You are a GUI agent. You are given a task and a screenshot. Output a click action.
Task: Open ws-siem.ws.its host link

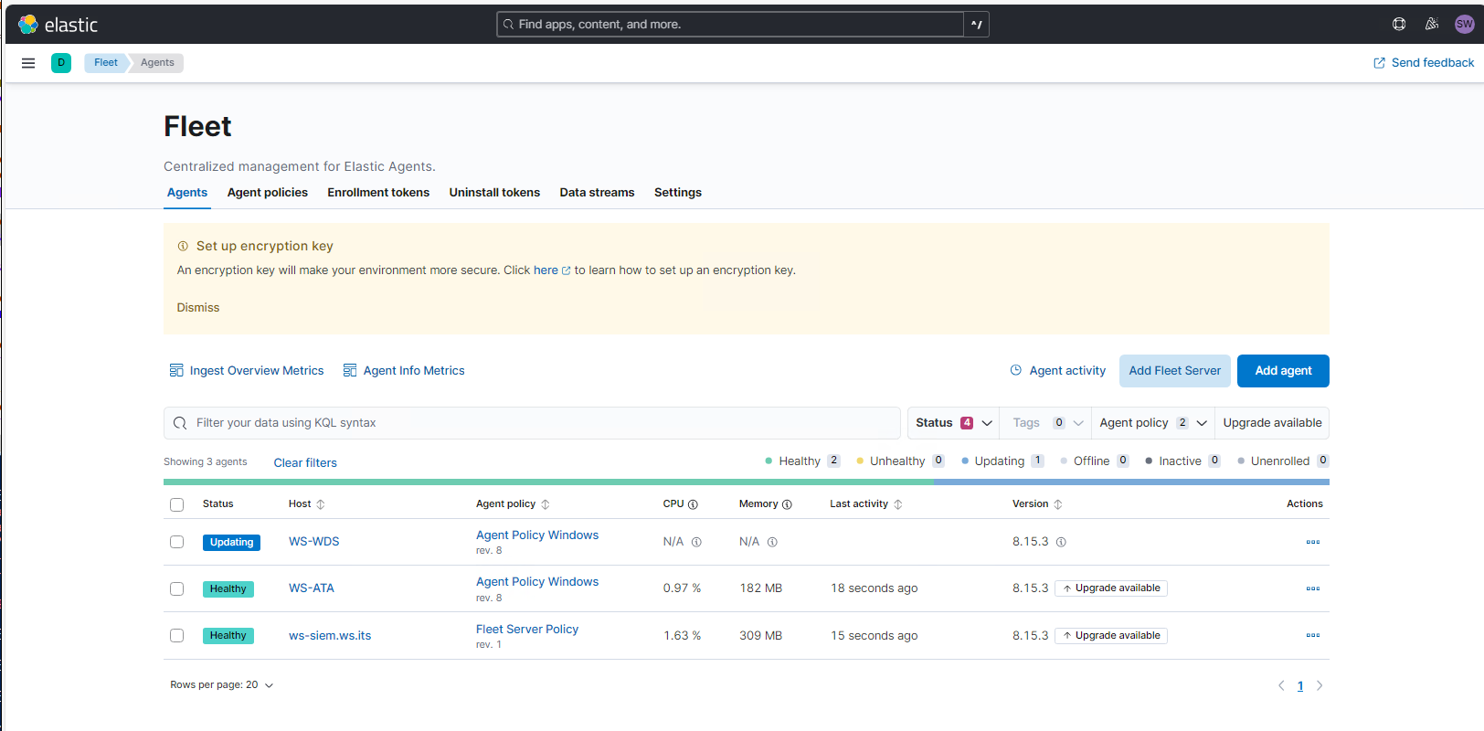(330, 636)
